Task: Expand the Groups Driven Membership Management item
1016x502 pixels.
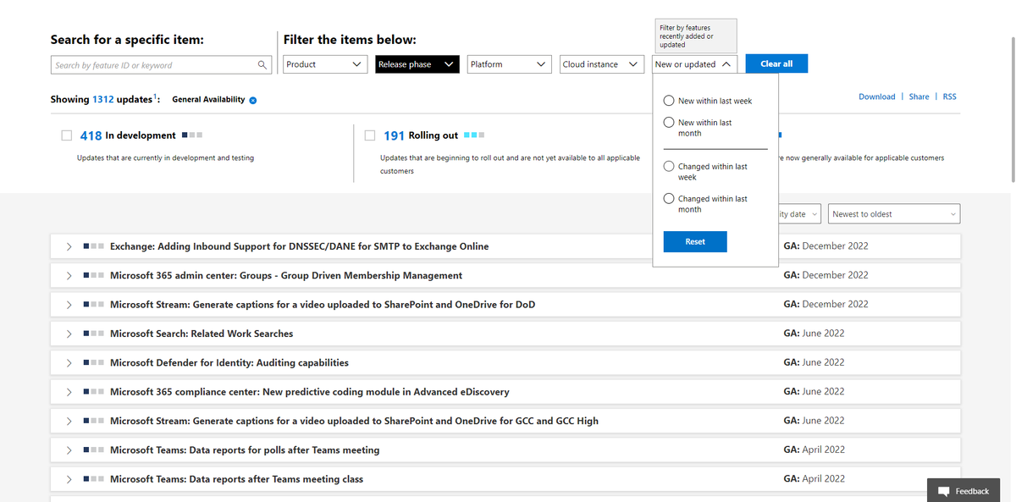Action: point(69,276)
